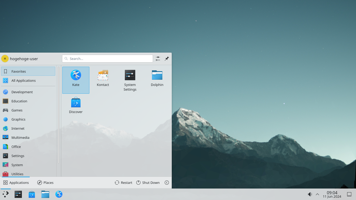356x200 pixels.
Task: Click the application launcher icon on the taskbar
Action: tap(5, 194)
